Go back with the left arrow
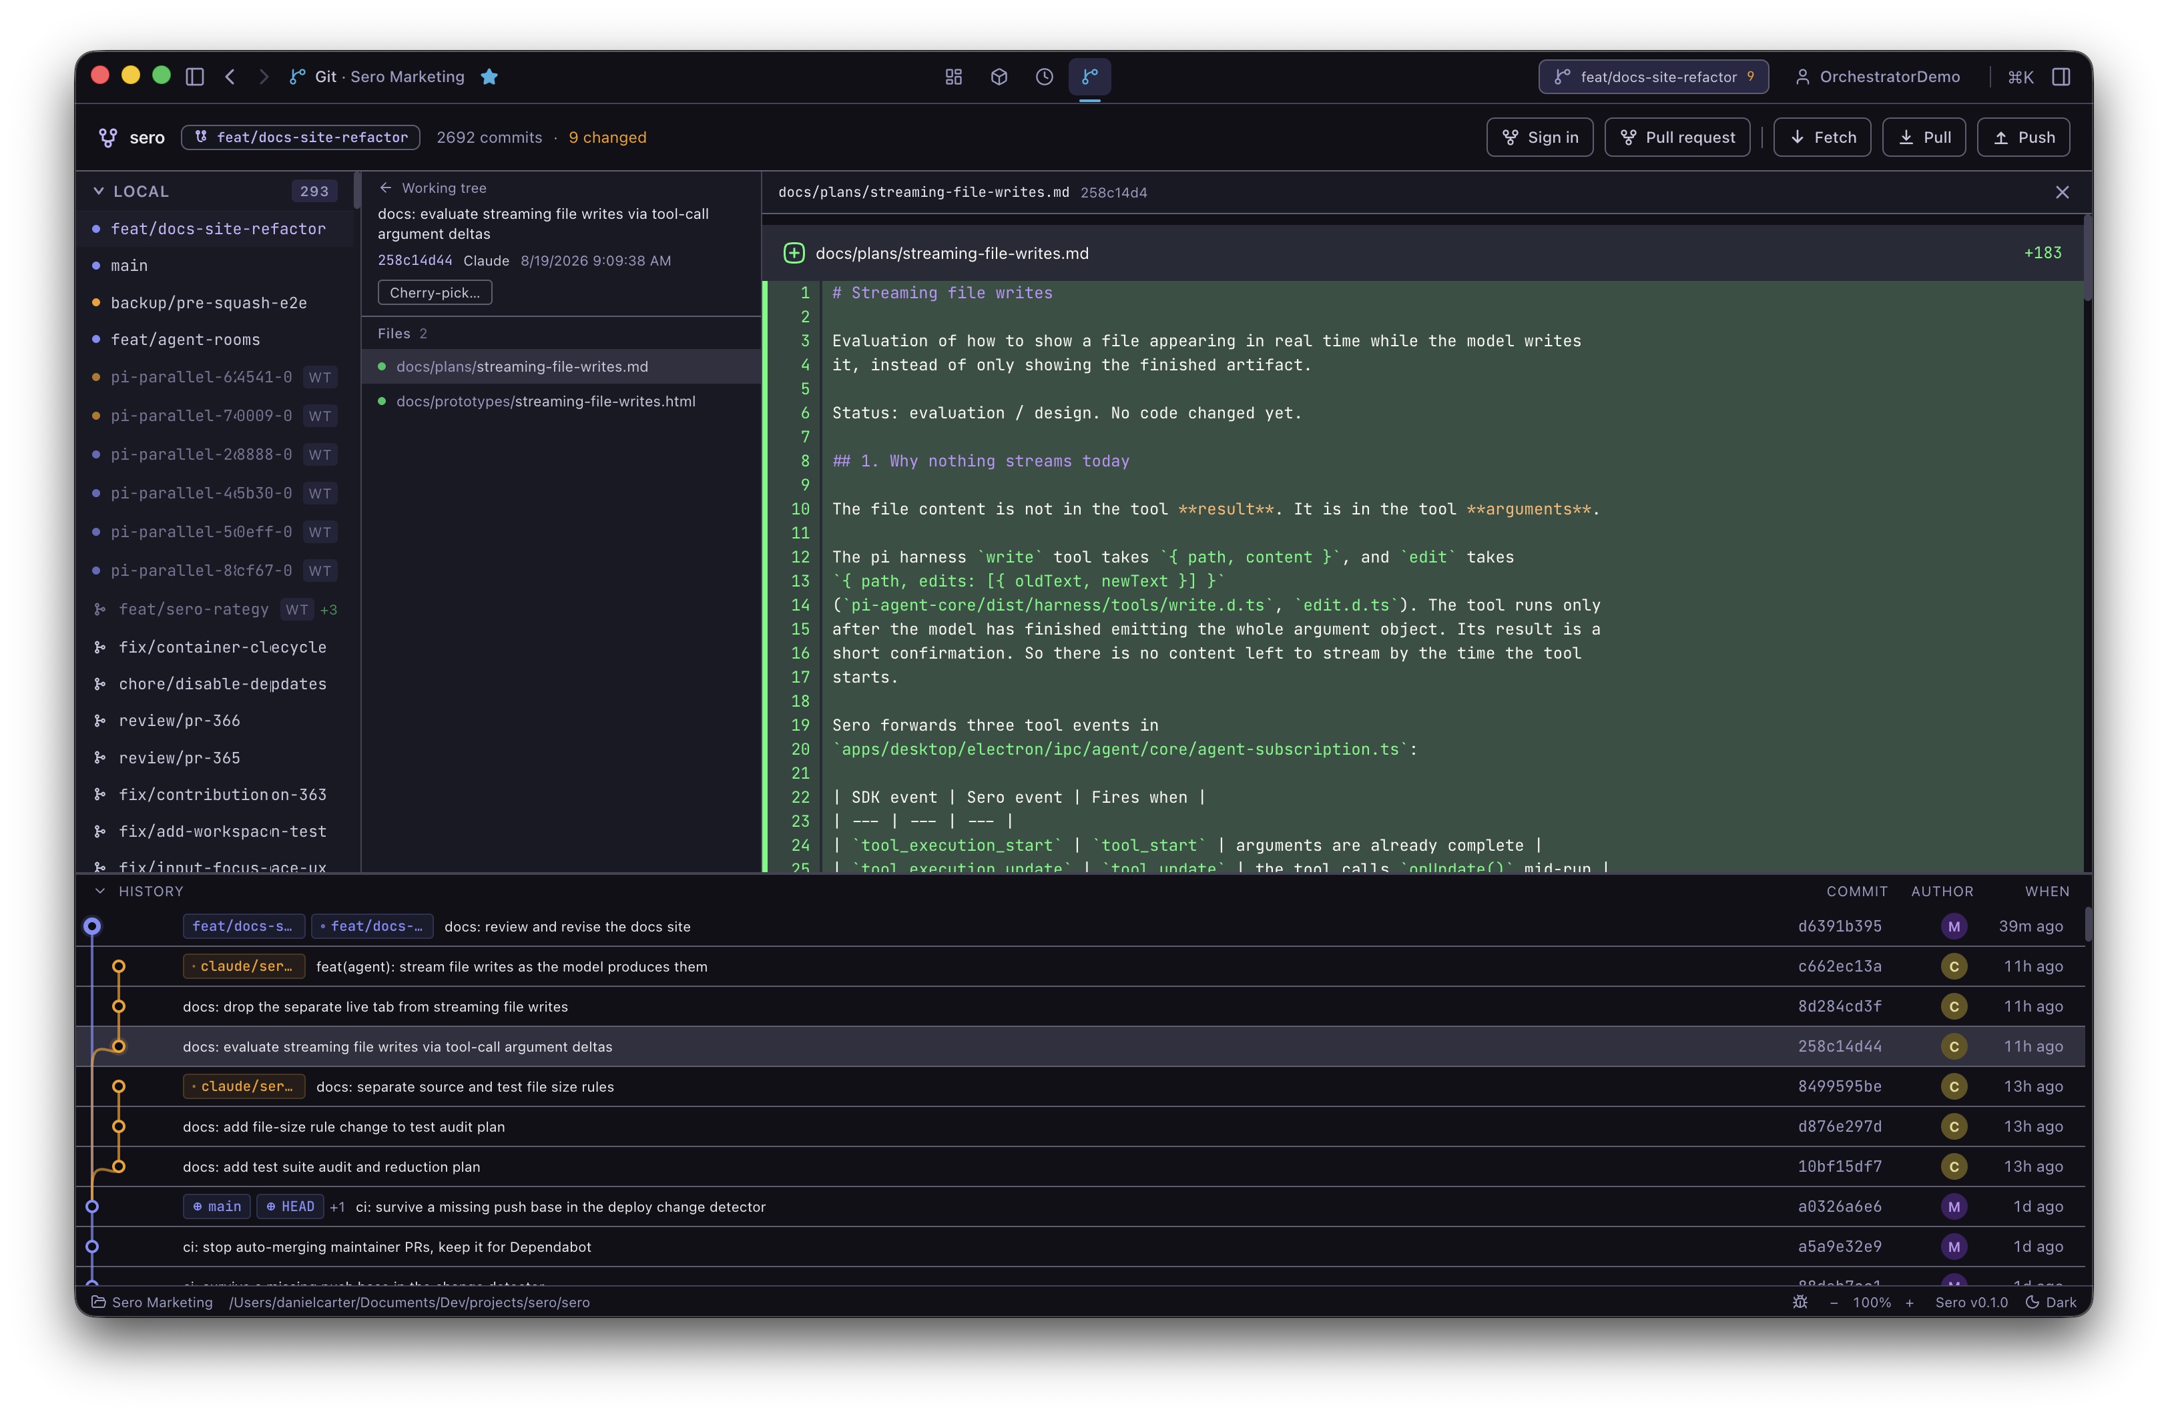Viewport: 2168px width, 1416px height. [230, 77]
